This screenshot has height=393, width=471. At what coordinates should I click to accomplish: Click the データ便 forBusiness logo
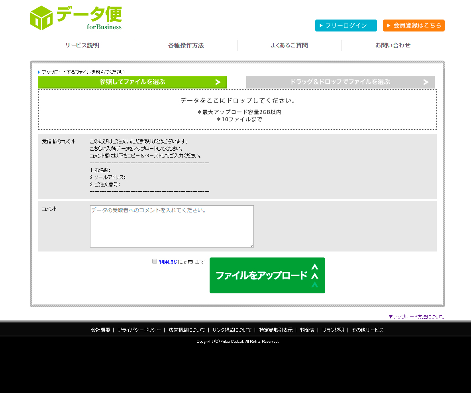click(76, 18)
